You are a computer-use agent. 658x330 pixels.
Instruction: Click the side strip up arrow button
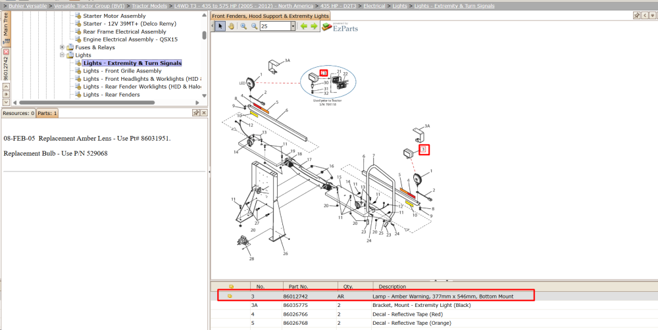point(6,86)
